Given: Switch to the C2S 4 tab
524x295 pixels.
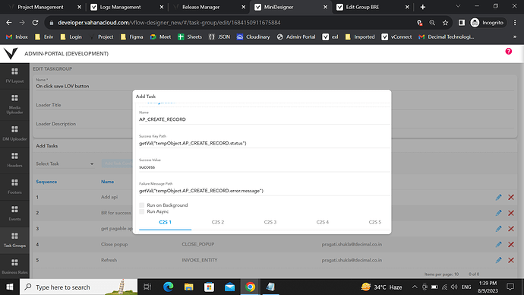Looking at the screenshot, I should pyautogui.click(x=323, y=222).
